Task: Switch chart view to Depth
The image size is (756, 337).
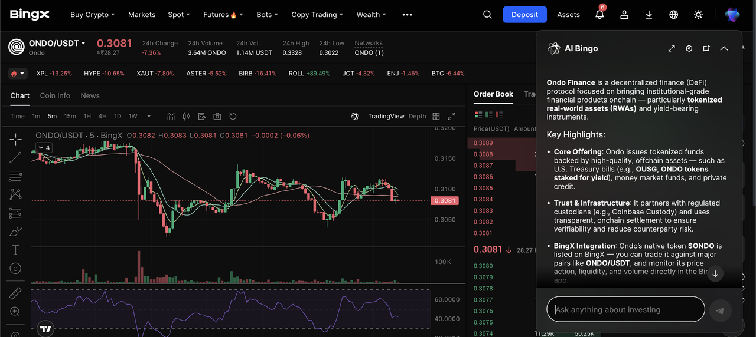Action: (x=417, y=116)
